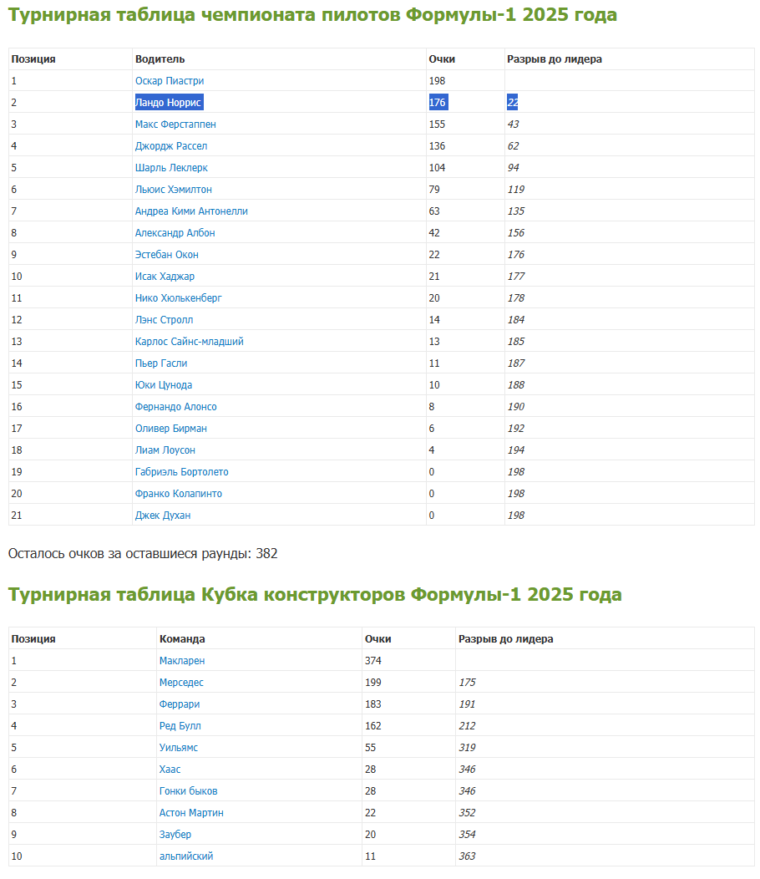Open the Джек Духан link

(163, 516)
